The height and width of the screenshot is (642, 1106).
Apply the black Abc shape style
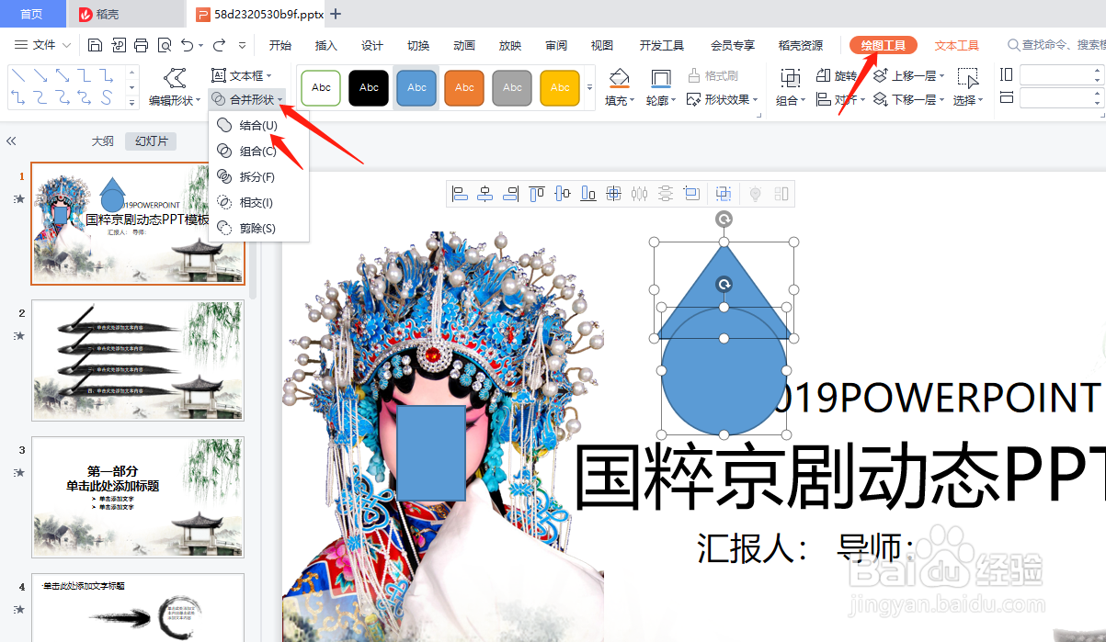coord(369,87)
